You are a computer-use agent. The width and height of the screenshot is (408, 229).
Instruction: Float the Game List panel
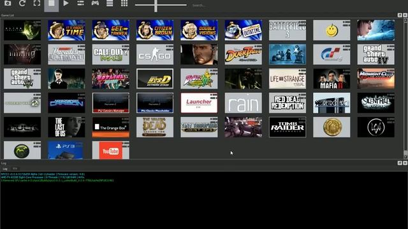[400, 15]
